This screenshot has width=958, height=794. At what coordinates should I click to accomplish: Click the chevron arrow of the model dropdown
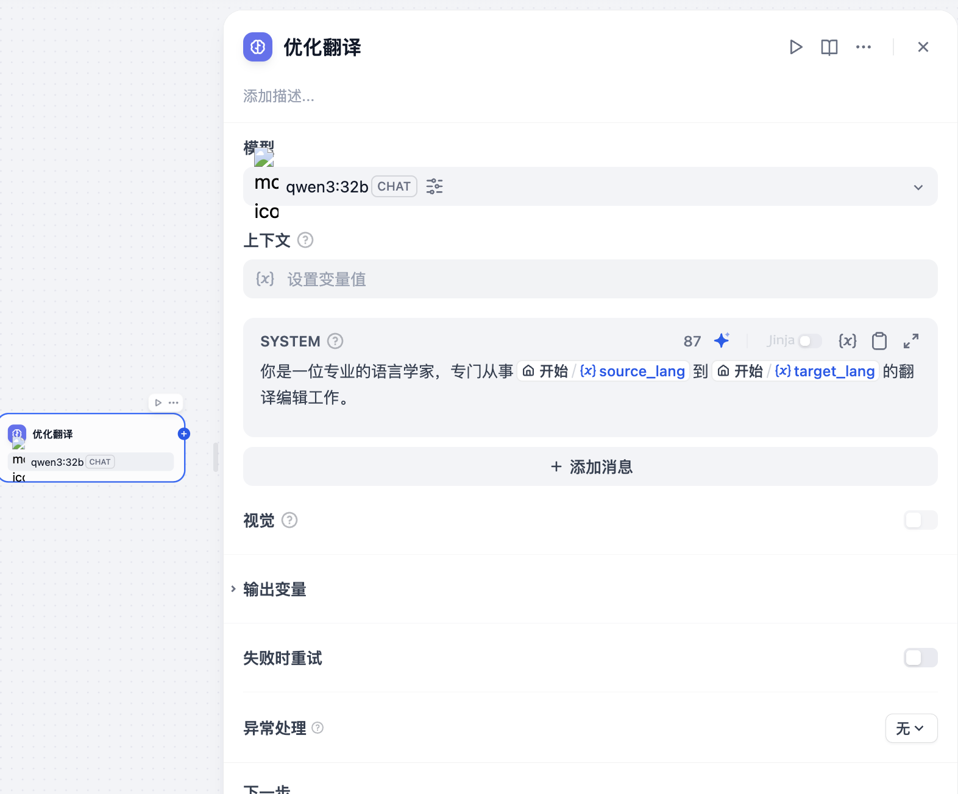coord(918,187)
